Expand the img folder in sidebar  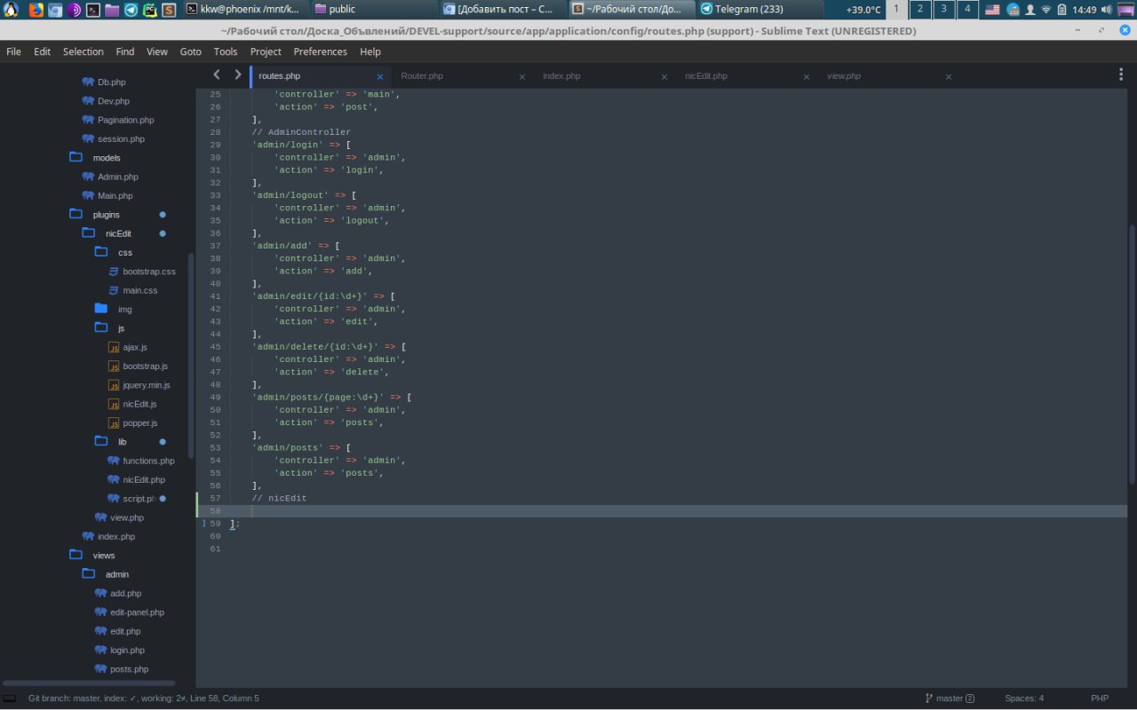click(x=101, y=309)
